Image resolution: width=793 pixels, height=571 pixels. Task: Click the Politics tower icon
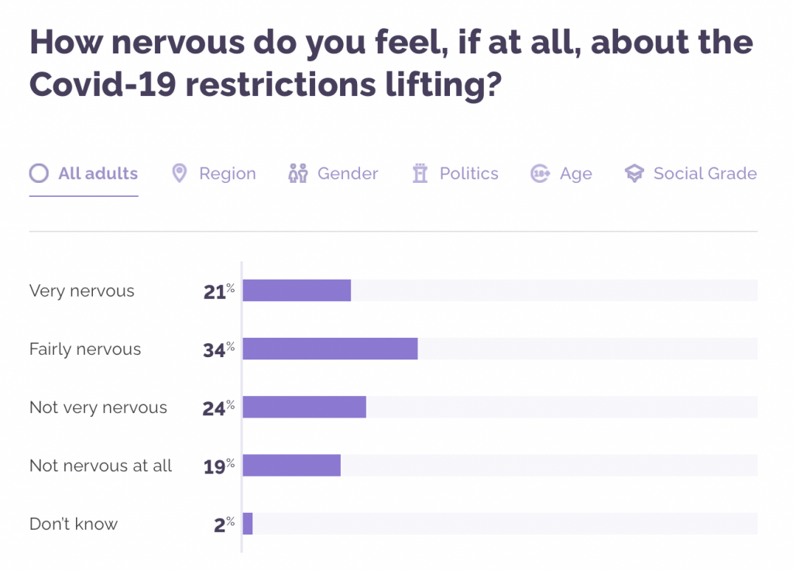421,174
